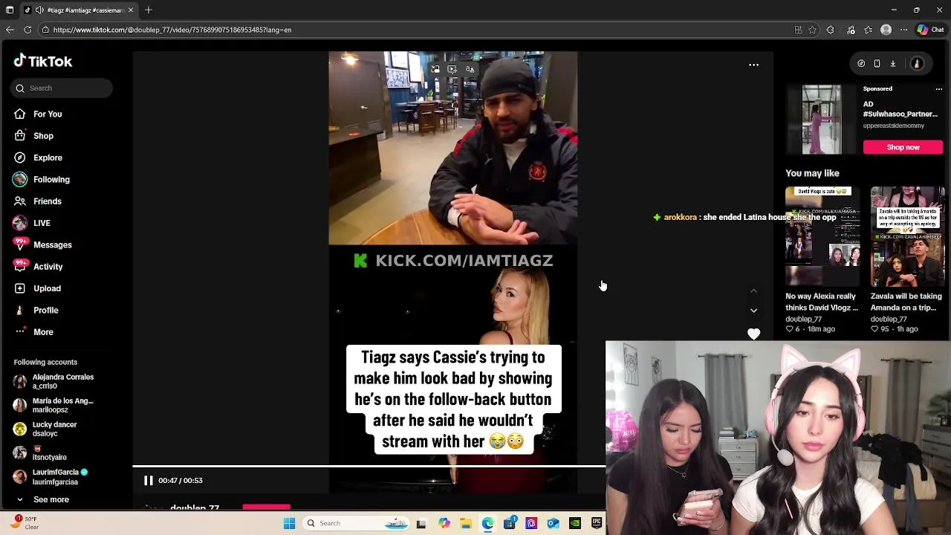Open the video three-dot options menu
Screen dimensions: 951x535
click(753, 65)
